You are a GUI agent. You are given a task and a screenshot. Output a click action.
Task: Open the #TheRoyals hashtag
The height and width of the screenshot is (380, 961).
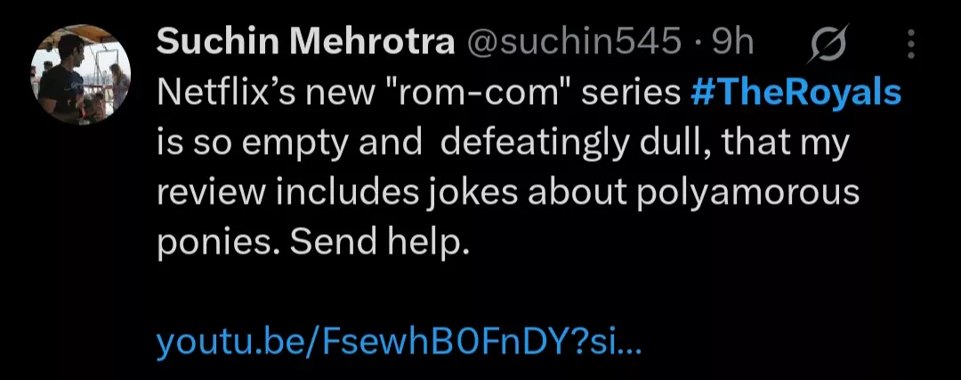coord(796,93)
